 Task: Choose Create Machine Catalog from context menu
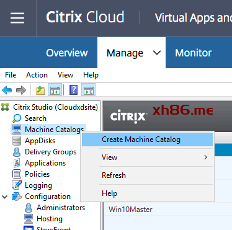(x=148, y=139)
